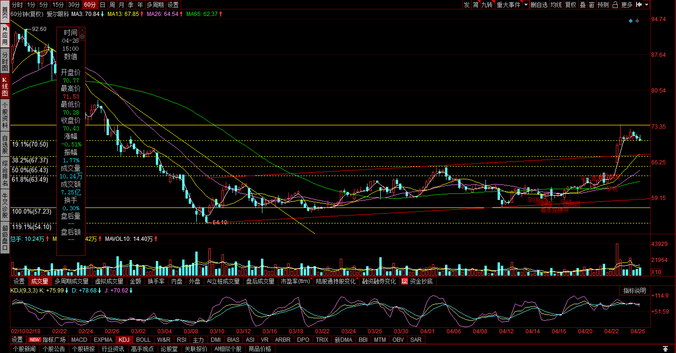Open 综合排名 sidebar tab
This screenshot has width=676, height=353.
point(5,174)
